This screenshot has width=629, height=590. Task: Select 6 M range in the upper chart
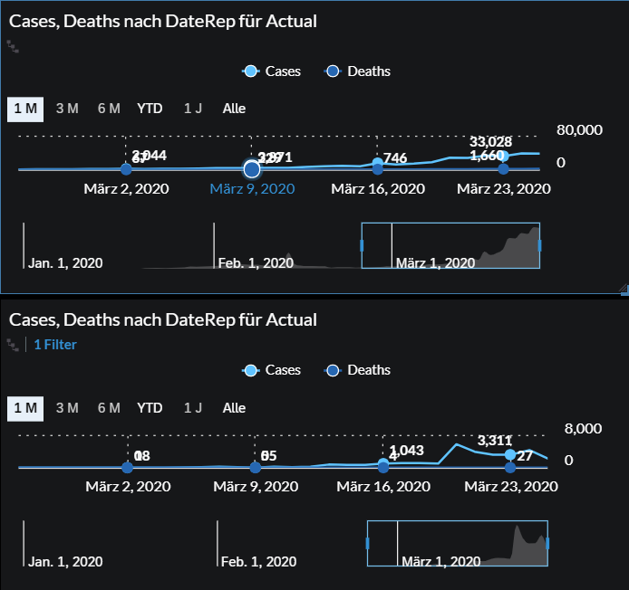[x=109, y=109]
